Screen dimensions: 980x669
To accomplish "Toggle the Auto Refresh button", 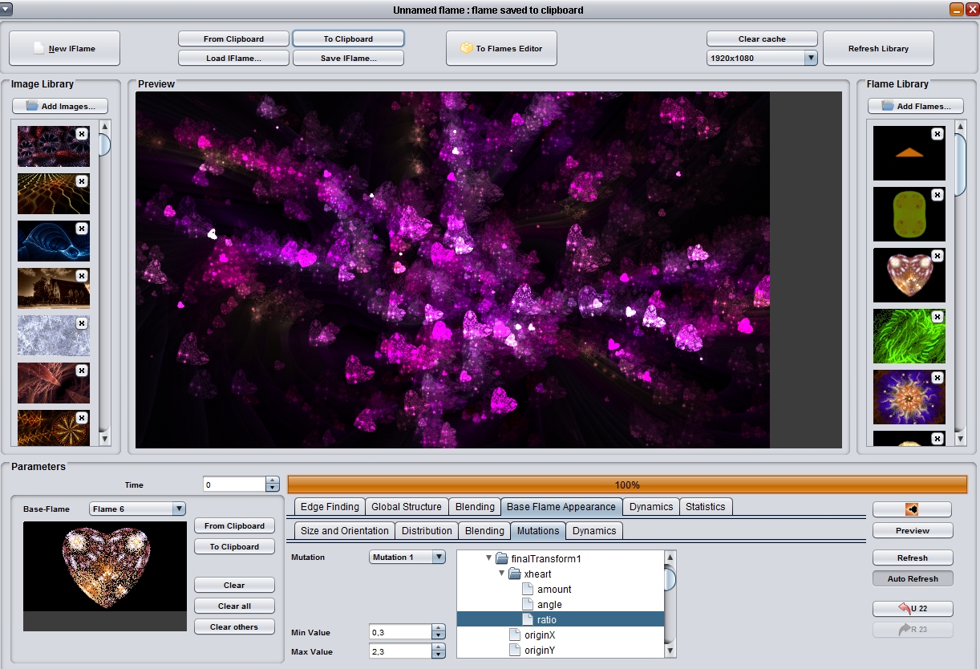I will point(913,578).
